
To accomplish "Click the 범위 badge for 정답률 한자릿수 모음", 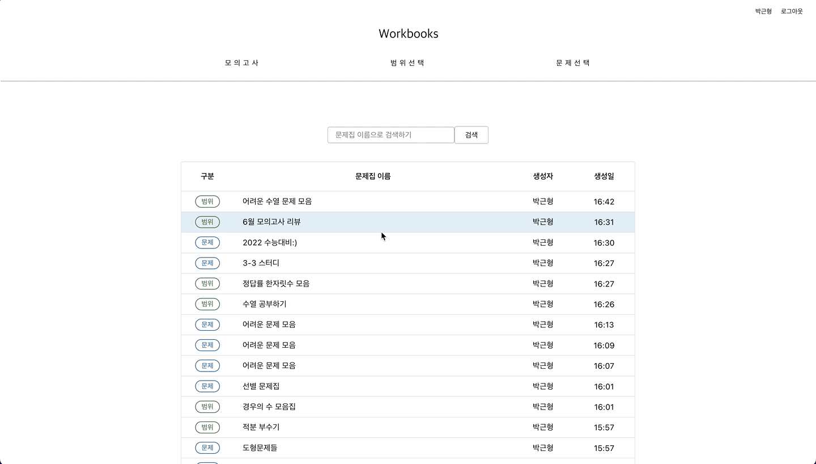I will click(x=207, y=284).
